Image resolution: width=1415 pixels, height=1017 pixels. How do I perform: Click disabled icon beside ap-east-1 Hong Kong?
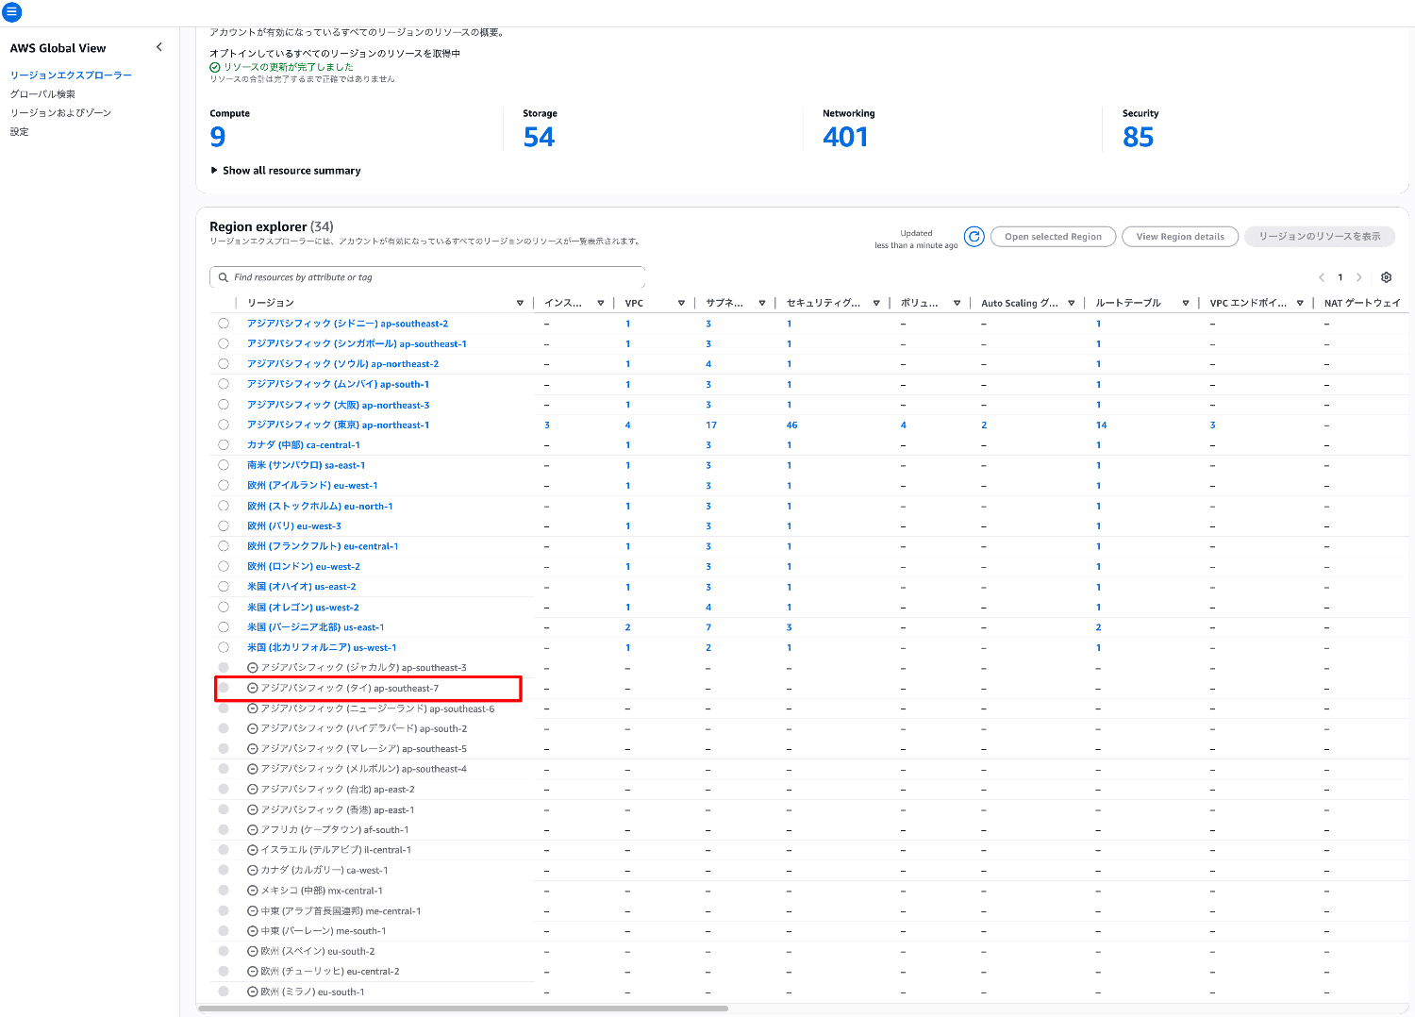coord(253,810)
